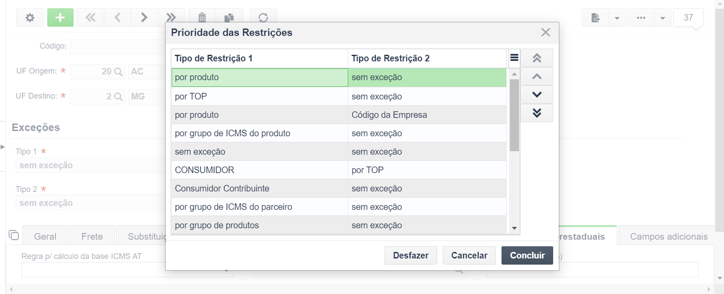724x294 pixels.
Task: Click the Cancelar button
Action: (x=469, y=255)
